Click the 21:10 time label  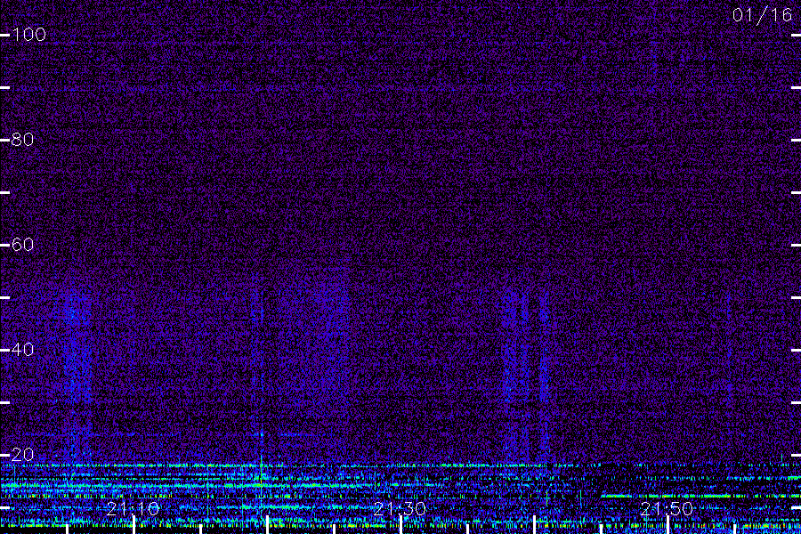(x=133, y=509)
